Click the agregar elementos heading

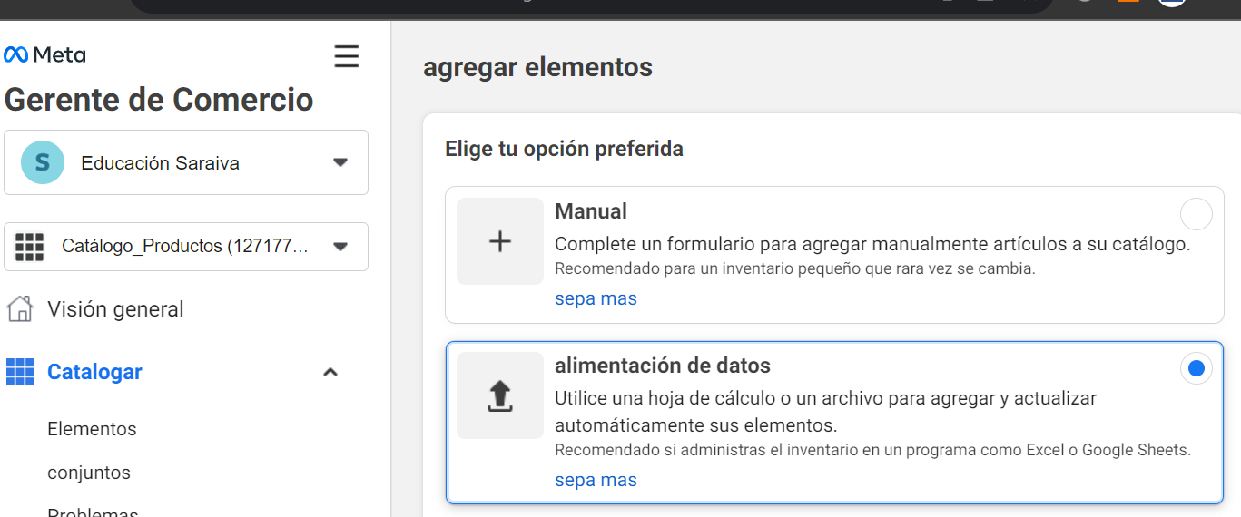click(x=537, y=67)
